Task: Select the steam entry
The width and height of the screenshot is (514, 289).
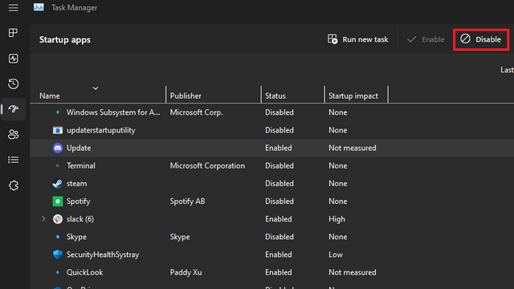Action: pos(77,184)
